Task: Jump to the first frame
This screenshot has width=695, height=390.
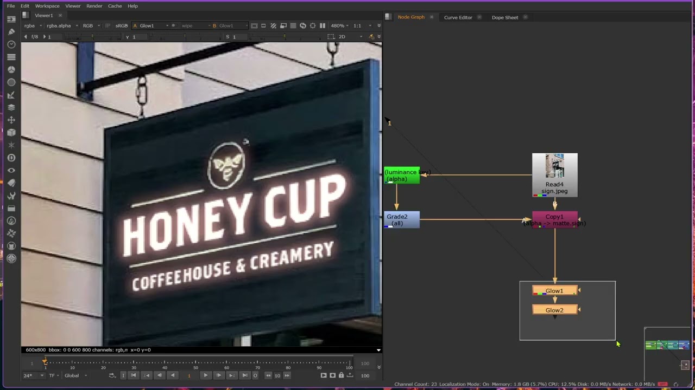Action: pyautogui.click(x=133, y=375)
